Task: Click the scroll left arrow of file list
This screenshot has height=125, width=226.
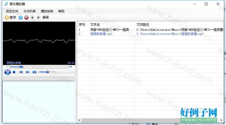Action: (x=79, y=120)
